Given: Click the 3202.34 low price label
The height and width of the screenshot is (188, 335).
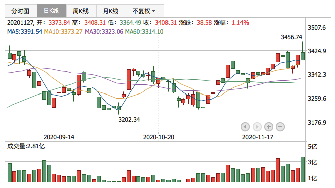Looking at the screenshot, I should 129,119.
